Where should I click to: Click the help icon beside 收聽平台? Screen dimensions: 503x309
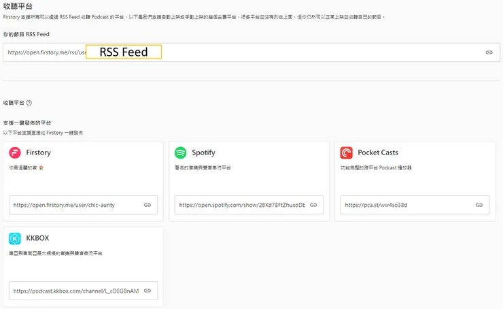(x=29, y=103)
